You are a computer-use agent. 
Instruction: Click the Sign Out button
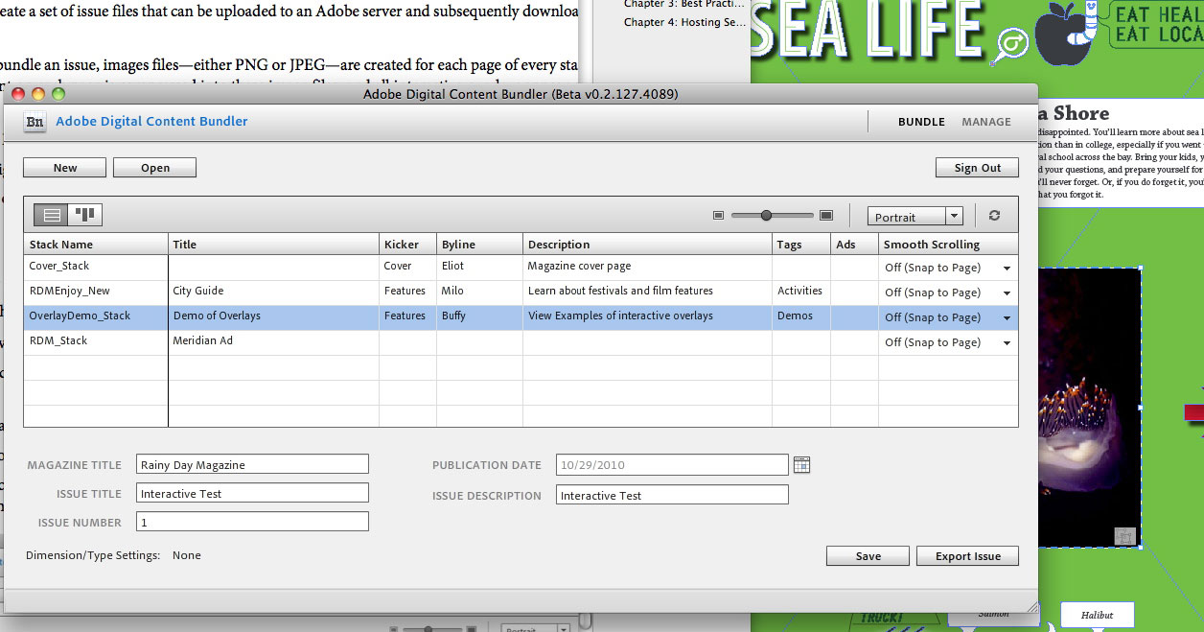point(977,168)
